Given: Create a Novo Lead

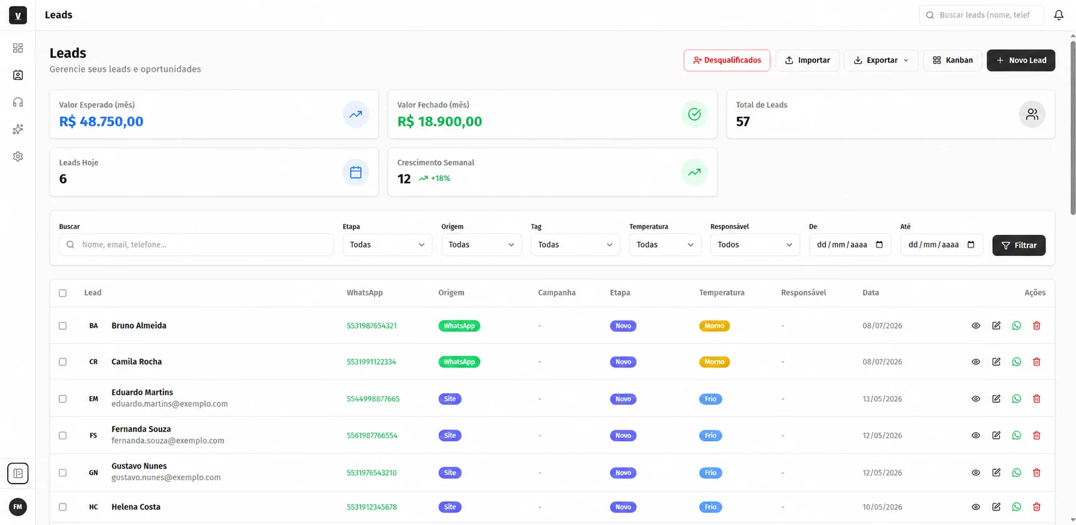Looking at the screenshot, I should point(1021,61).
